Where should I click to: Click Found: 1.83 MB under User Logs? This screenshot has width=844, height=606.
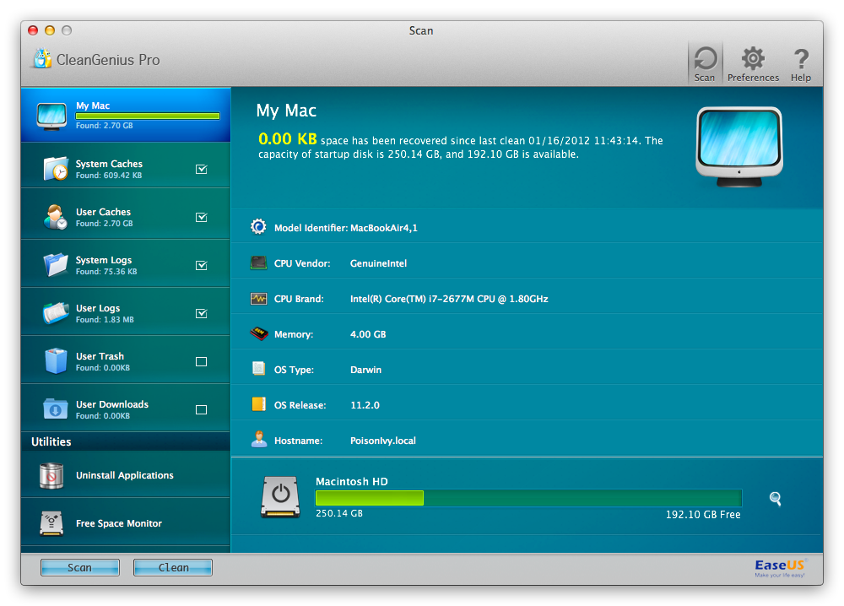(105, 320)
